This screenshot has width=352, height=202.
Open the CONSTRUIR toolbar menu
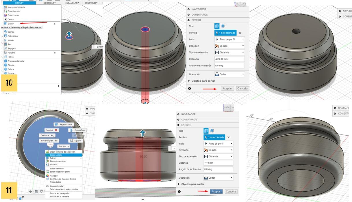click(x=91, y=3)
